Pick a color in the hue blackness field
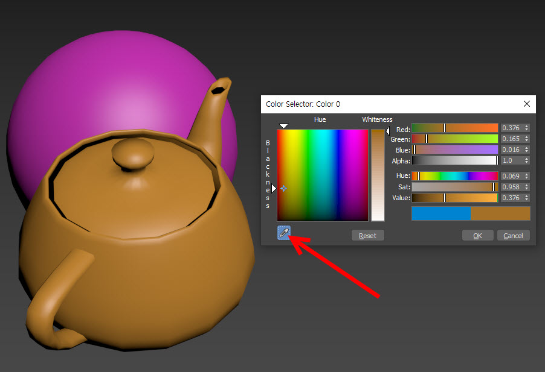The image size is (545, 372). (323, 175)
